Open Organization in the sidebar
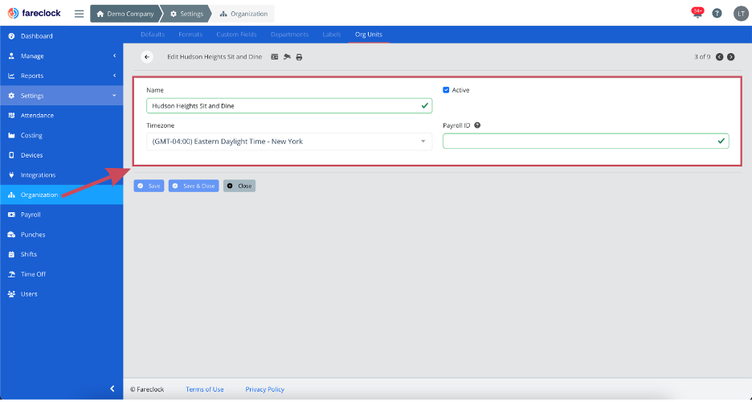The height and width of the screenshot is (402, 752). click(x=61, y=195)
